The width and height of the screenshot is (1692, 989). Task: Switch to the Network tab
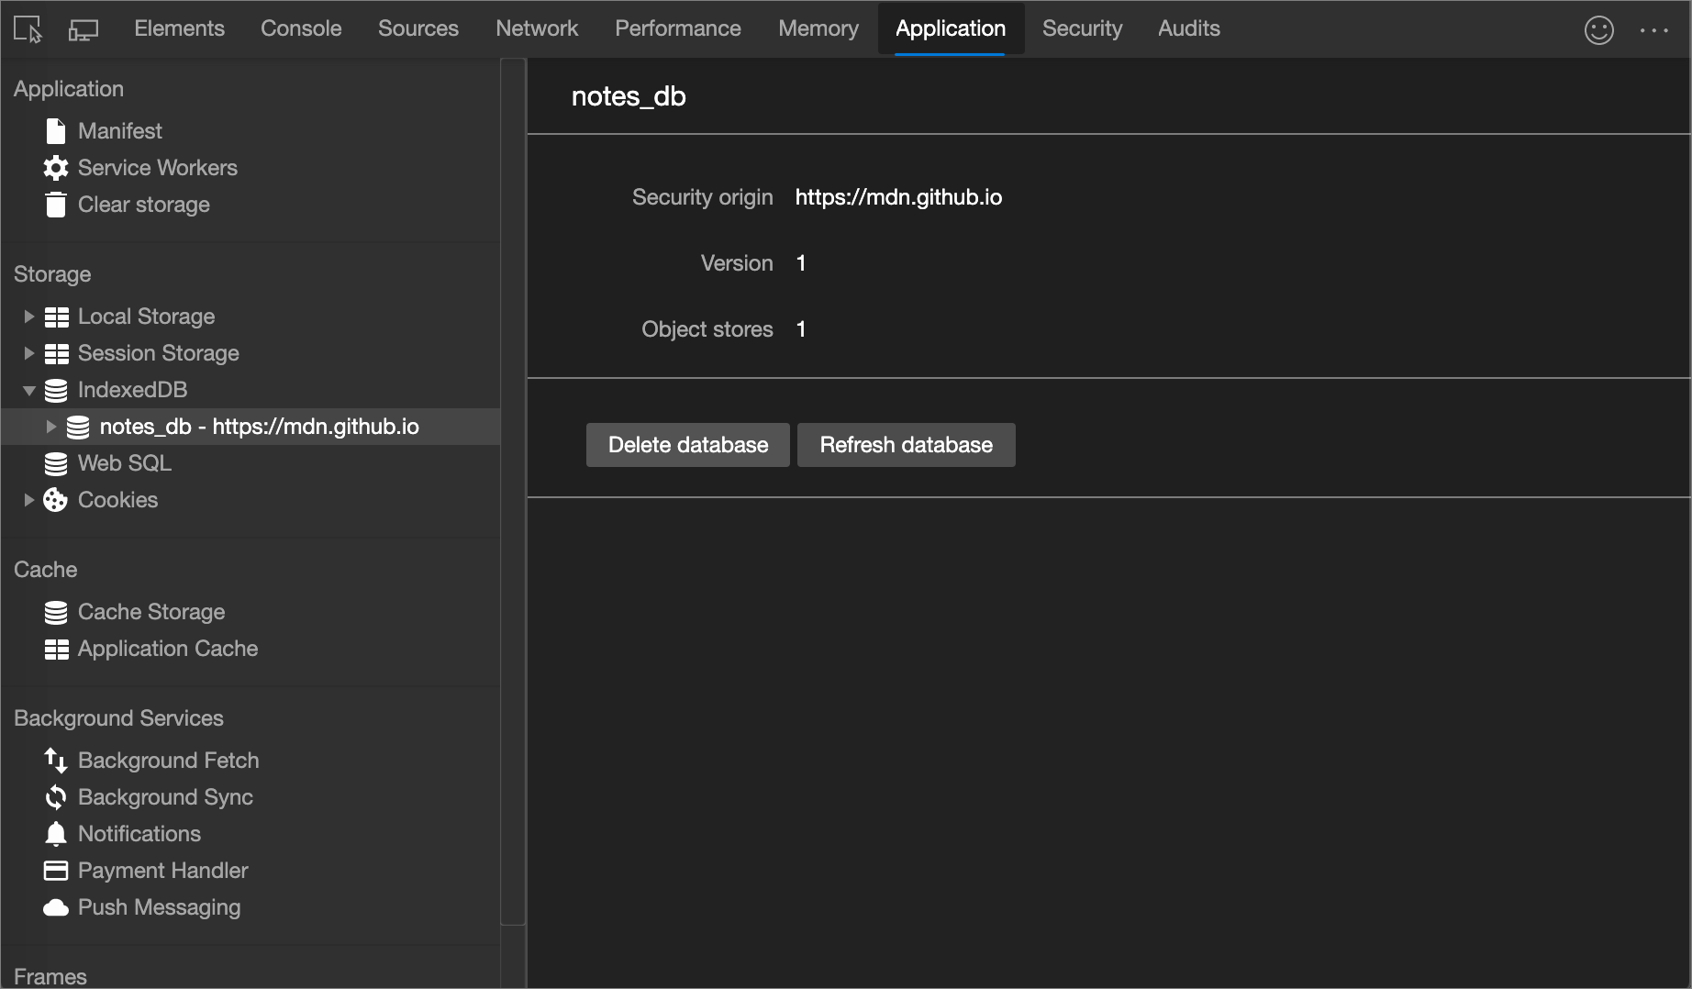click(x=537, y=28)
